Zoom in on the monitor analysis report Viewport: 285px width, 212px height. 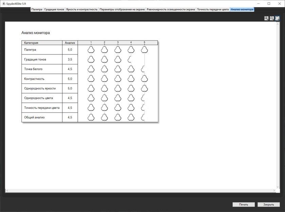coord(266,18)
